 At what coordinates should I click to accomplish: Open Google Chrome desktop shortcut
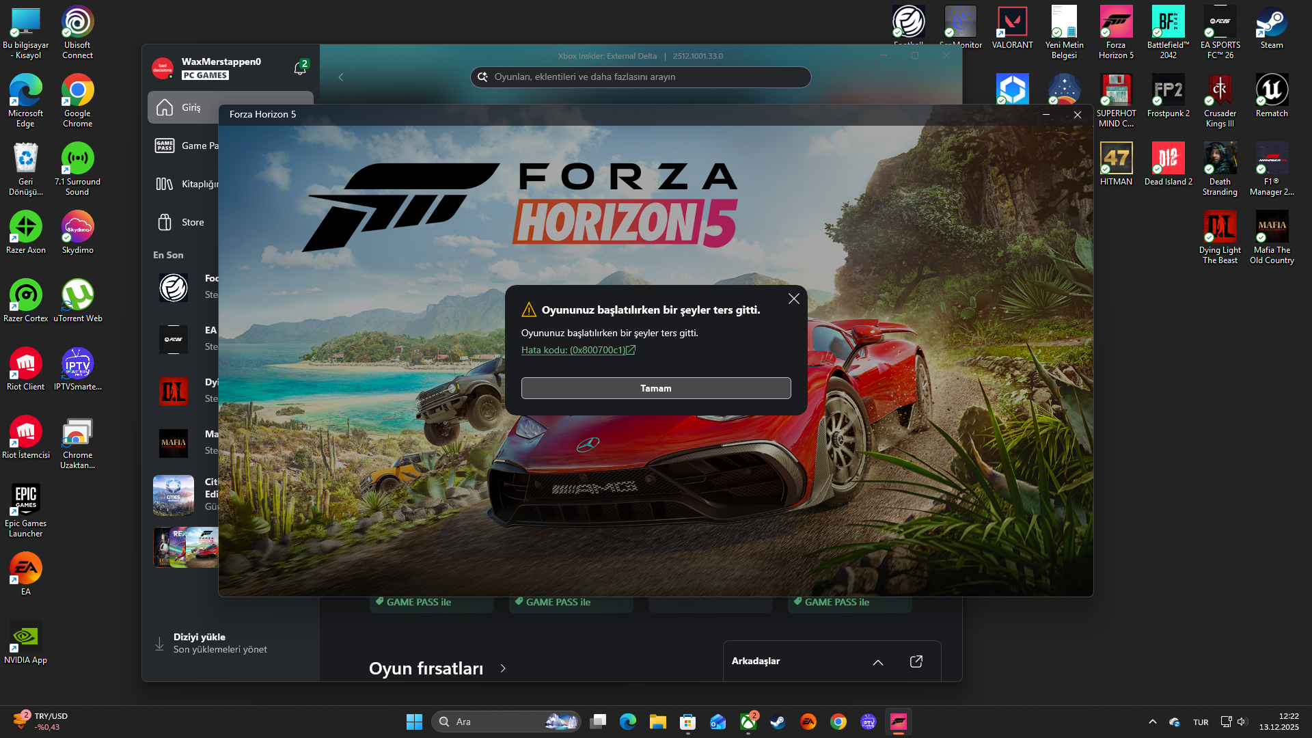(77, 100)
